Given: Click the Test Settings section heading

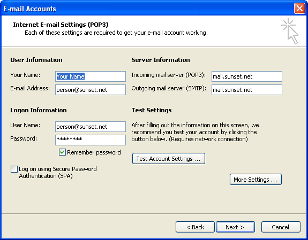Looking at the screenshot, I should (x=152, y=111).
